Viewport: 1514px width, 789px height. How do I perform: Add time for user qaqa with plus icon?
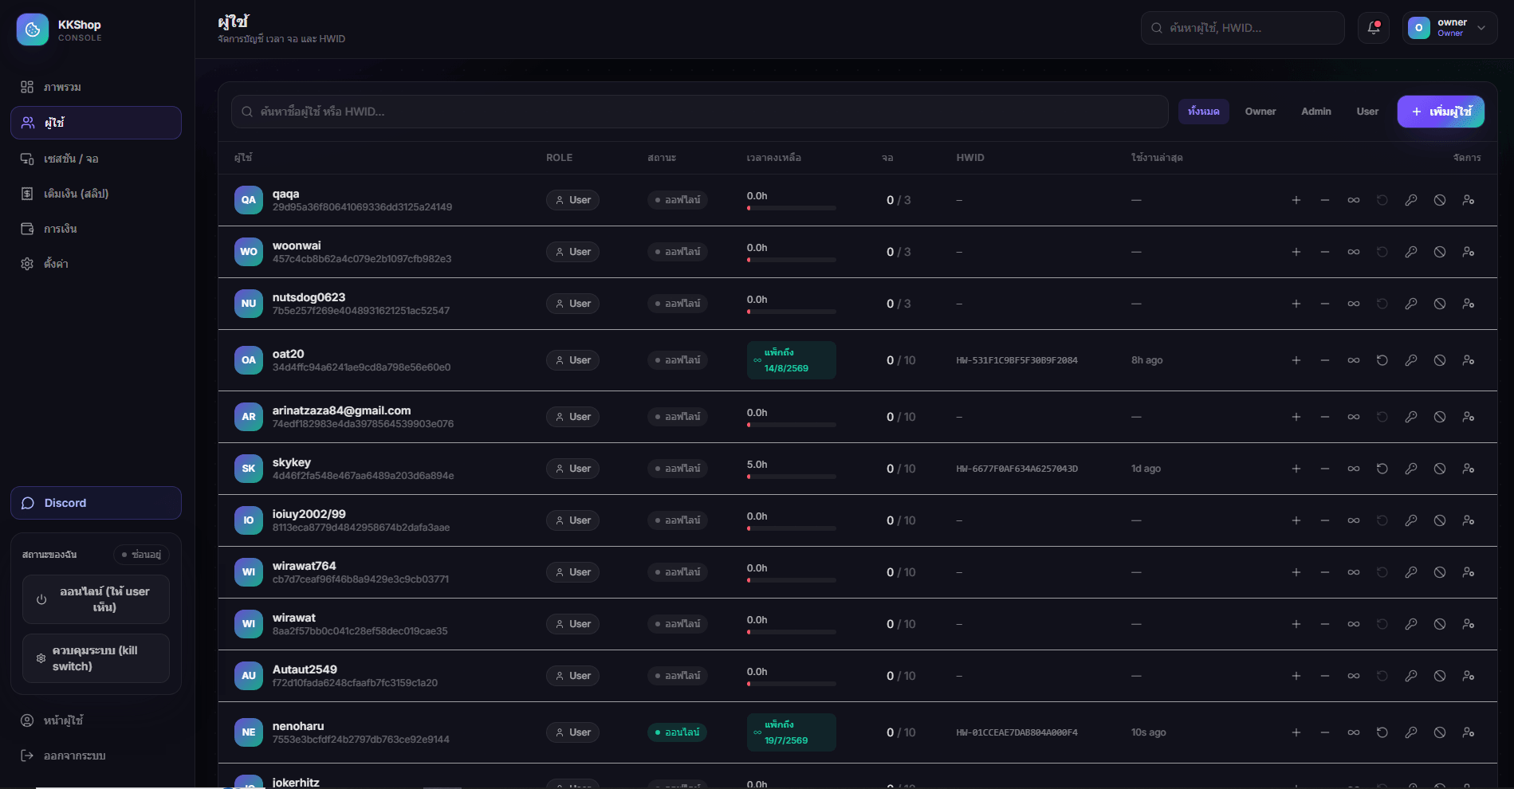(x=1296, y=200)
